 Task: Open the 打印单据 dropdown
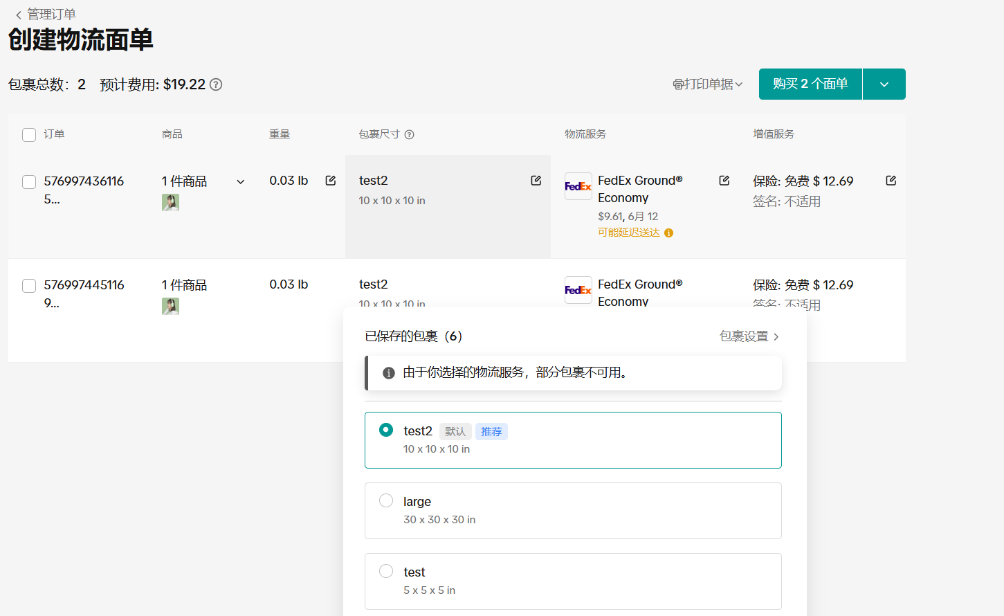pos(707,84)
